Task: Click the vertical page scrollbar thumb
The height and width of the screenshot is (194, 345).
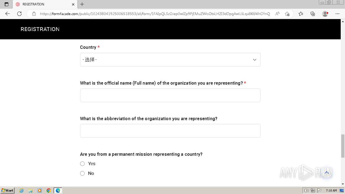Action: [343, 145]
